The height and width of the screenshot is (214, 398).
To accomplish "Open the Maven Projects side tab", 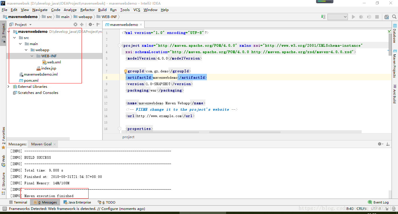I will tap(395, 63).
